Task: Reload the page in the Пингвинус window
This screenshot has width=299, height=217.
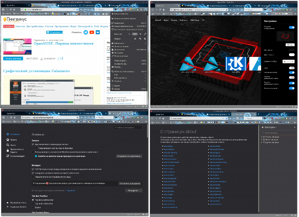Action: click(11, 9)
